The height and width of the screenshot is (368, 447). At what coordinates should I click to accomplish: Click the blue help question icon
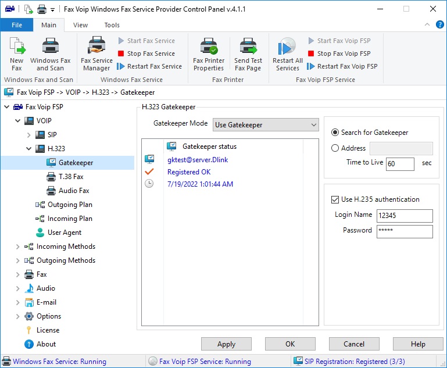(x=439, y=25)
